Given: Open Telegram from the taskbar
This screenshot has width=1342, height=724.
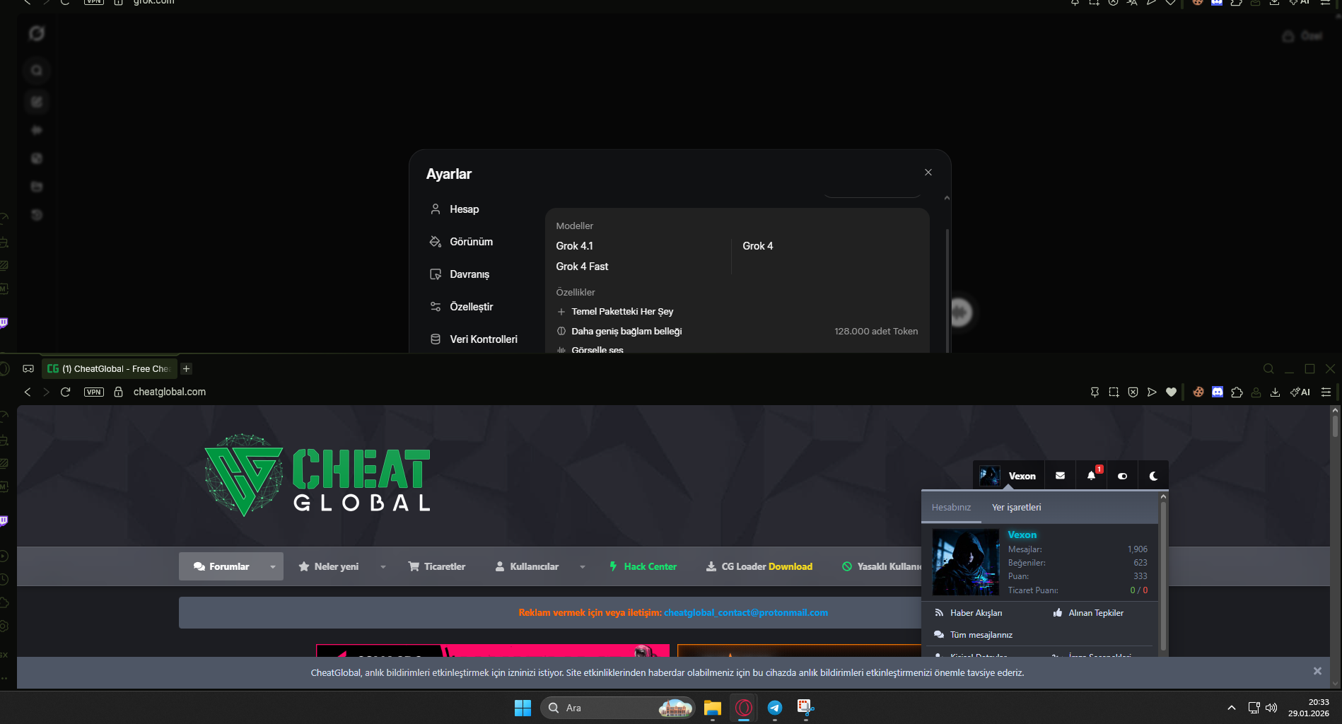Looking at the screenshot, I should 775,708.
